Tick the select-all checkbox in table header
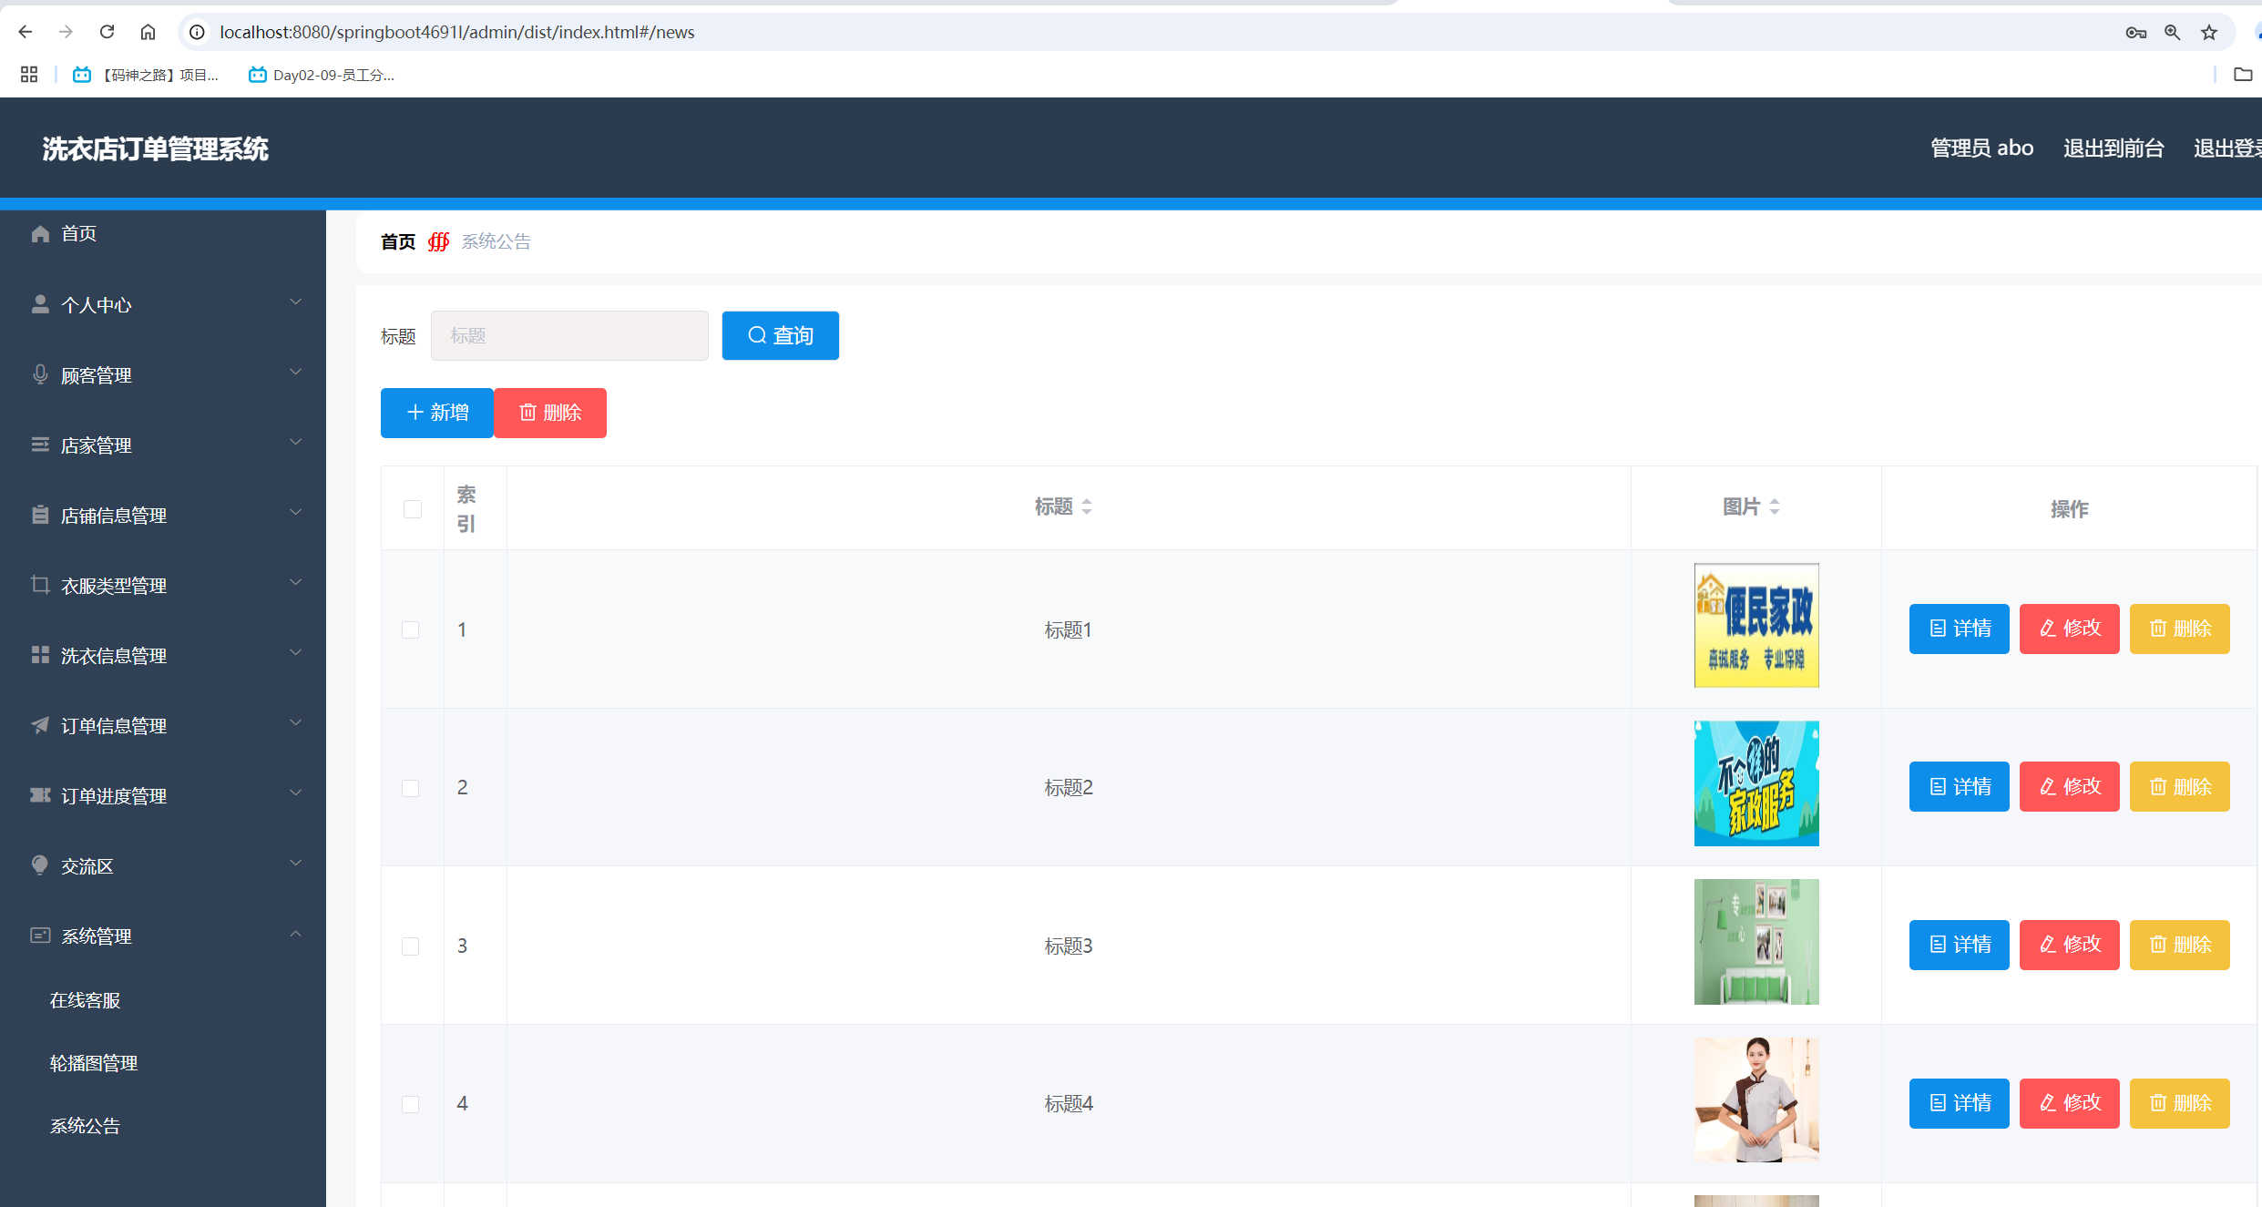 pos(413,508)
